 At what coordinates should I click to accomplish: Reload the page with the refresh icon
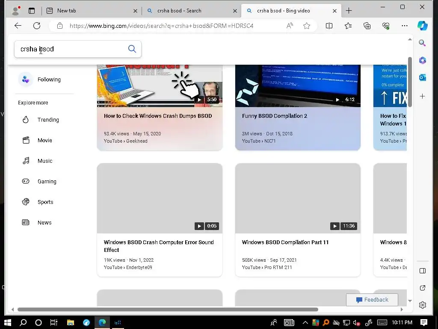click(37, 26)
